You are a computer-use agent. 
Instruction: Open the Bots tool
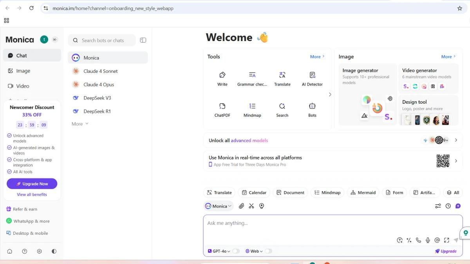[x=312, y=110]
